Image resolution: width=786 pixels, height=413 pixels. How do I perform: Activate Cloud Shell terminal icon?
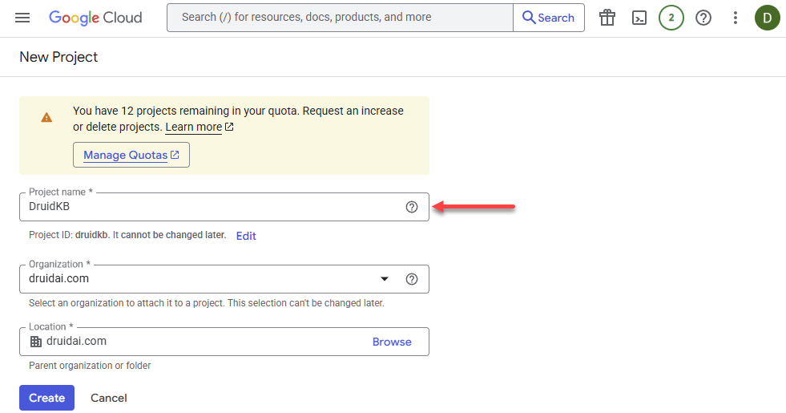click(639, 18)
